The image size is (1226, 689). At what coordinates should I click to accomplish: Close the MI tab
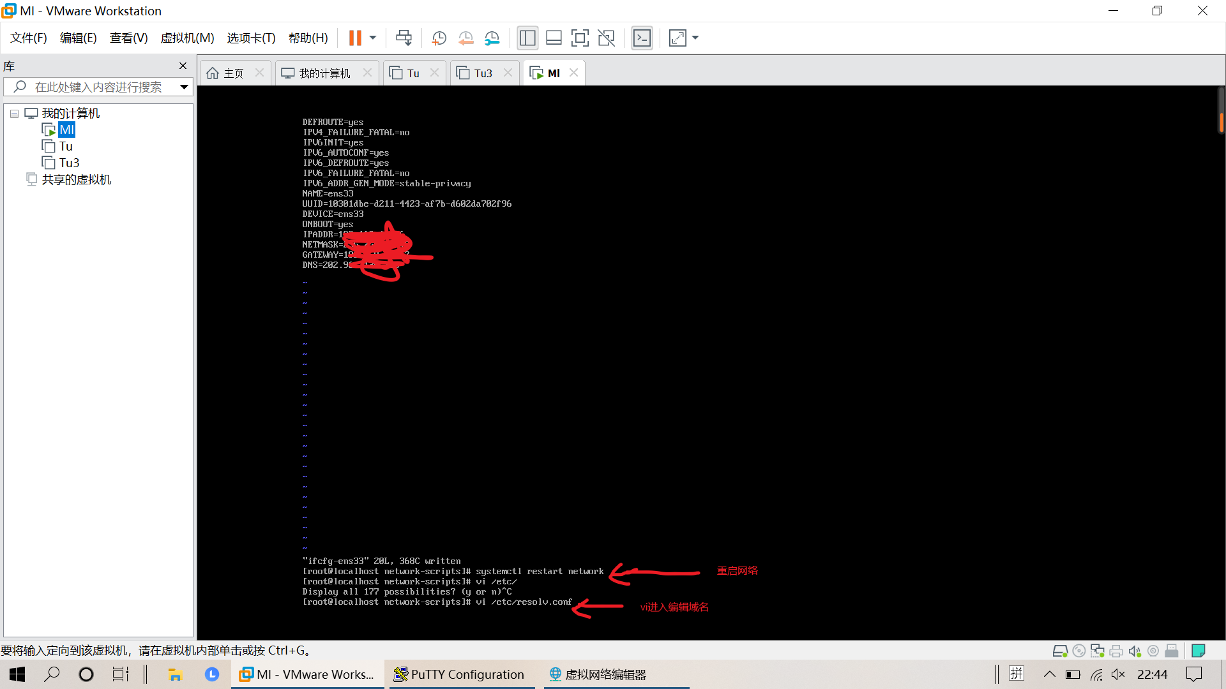point(573,73)
